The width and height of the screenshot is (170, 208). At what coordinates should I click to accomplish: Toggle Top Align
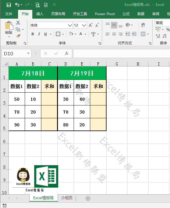click(108, 25)
